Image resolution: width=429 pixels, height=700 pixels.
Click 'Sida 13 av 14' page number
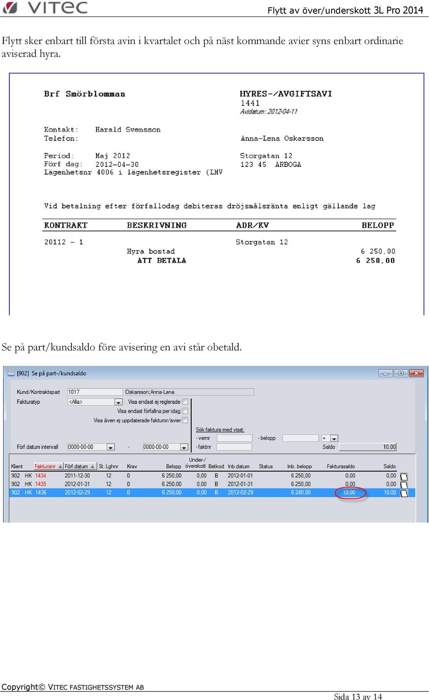coord(358,696)
